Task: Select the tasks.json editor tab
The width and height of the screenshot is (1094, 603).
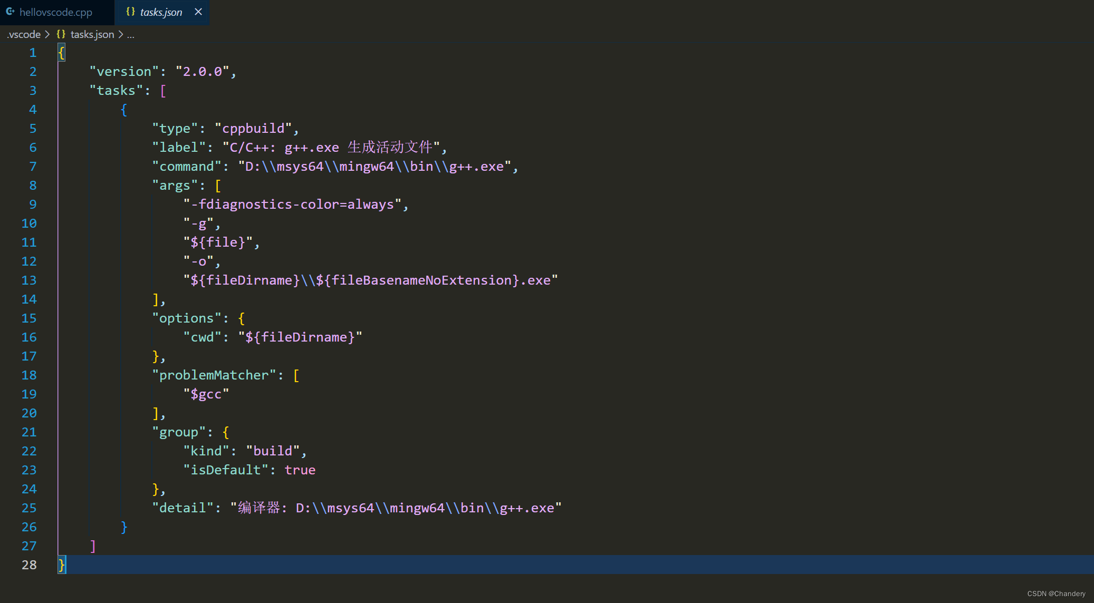Action: click(x=161, y=12)
